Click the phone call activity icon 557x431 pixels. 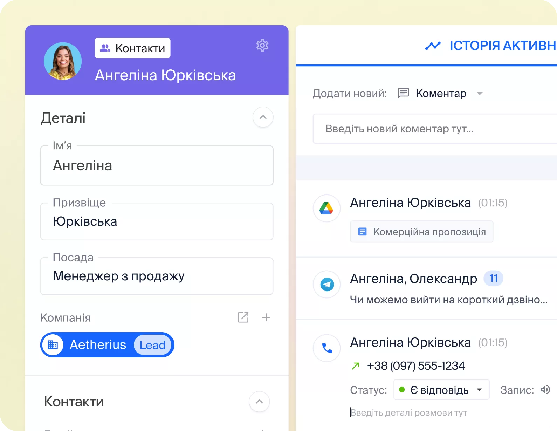pos(326,348)
